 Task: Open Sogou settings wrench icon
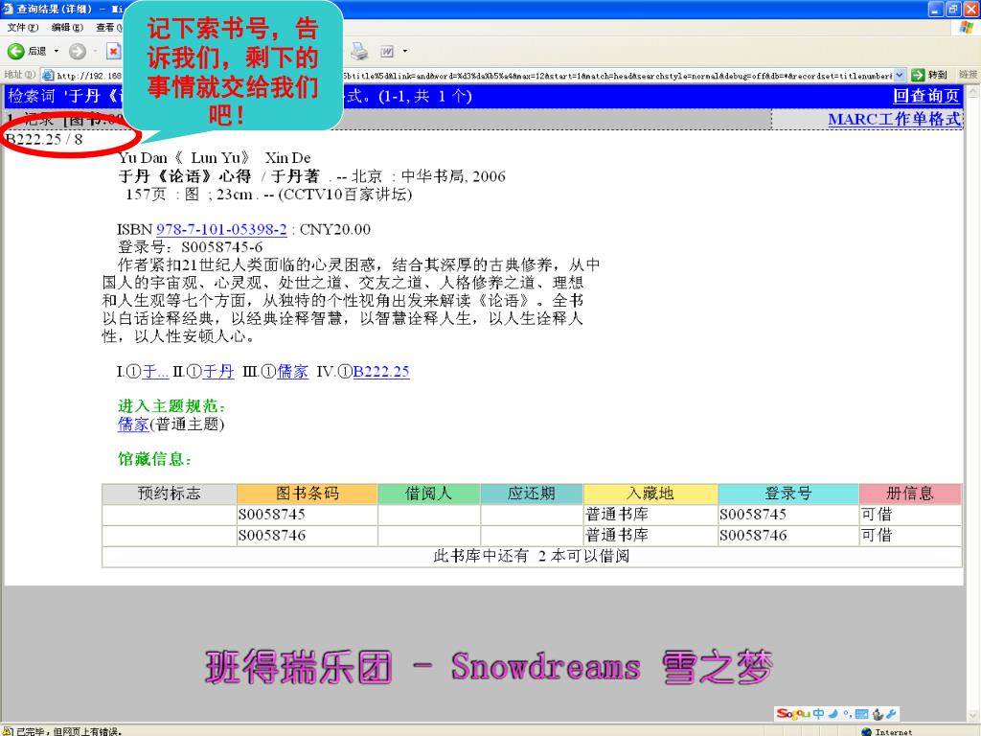coord(892,713)
